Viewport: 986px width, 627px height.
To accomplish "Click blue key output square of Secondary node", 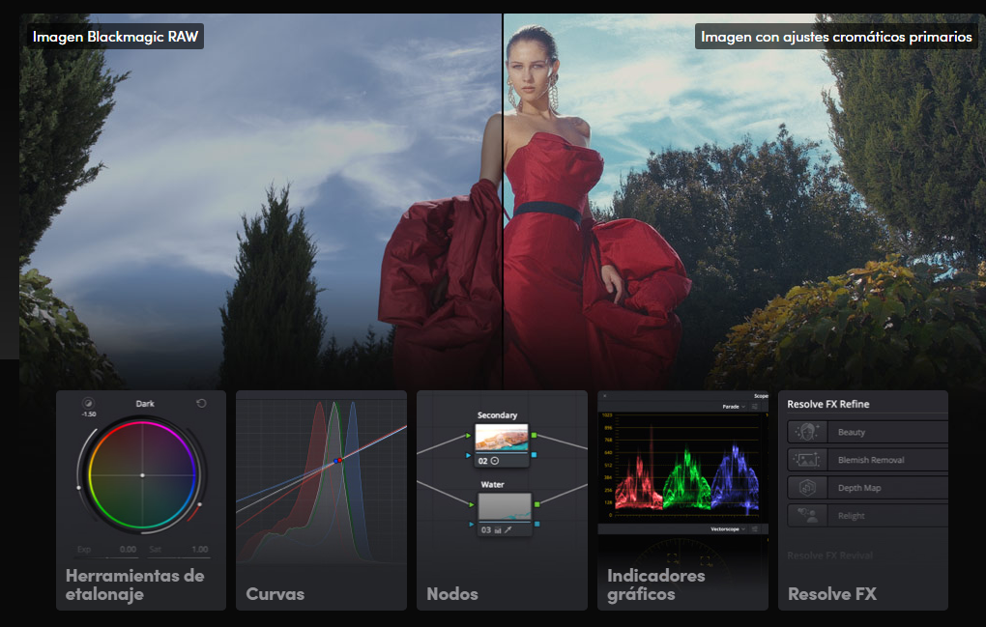I will 534,454.
